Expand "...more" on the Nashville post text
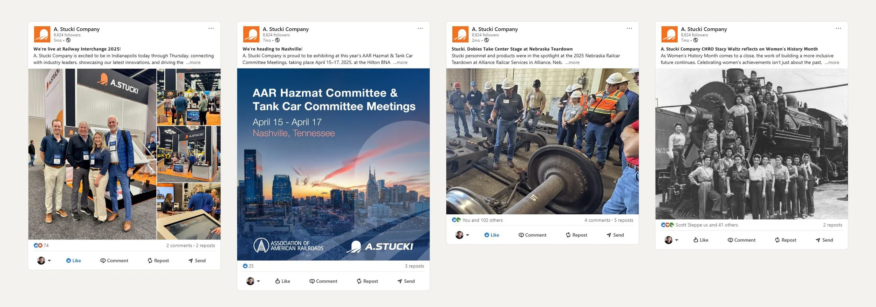This screenshot has width=876, height=307. (400, 63)
